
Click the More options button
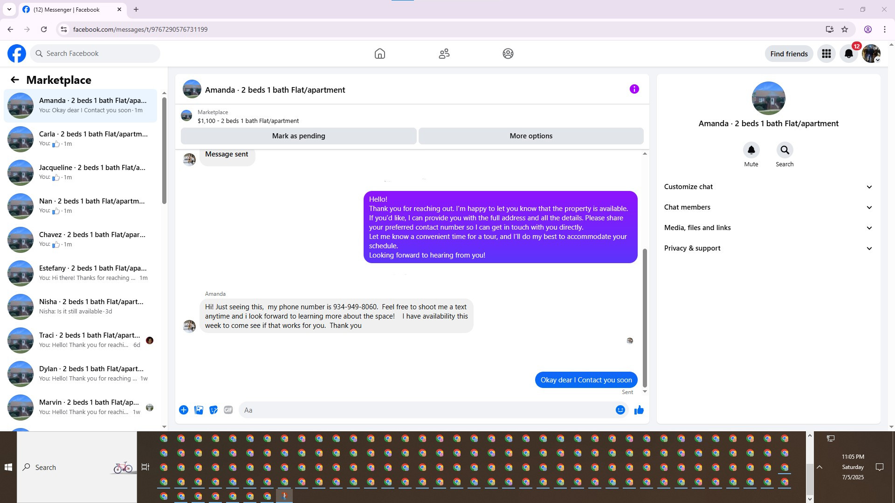(x=530, y=136)
